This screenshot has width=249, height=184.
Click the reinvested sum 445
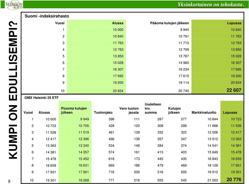pos(160,159)
